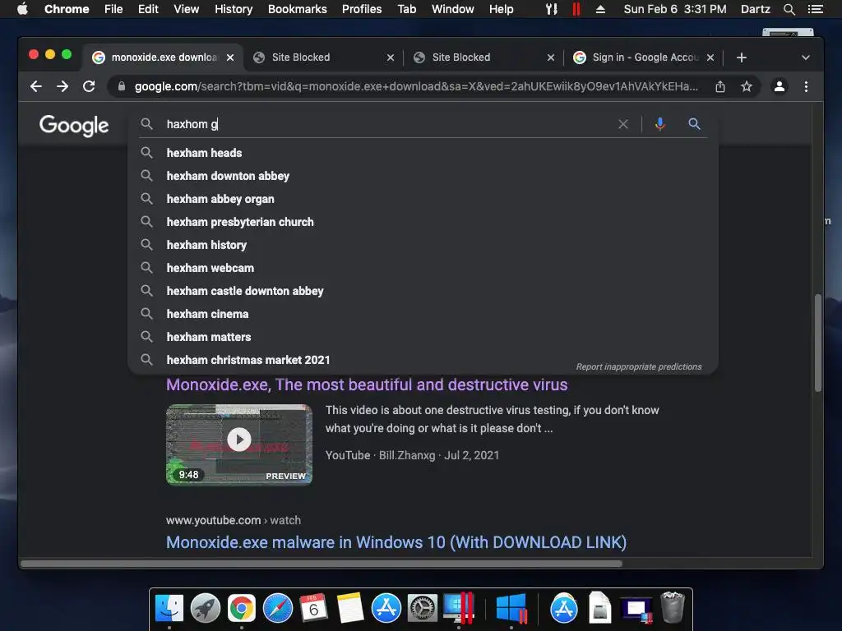This screenshot has height=631, width=842.
Task: Open Notes from the Dock
Action: [x=350, y=609]
